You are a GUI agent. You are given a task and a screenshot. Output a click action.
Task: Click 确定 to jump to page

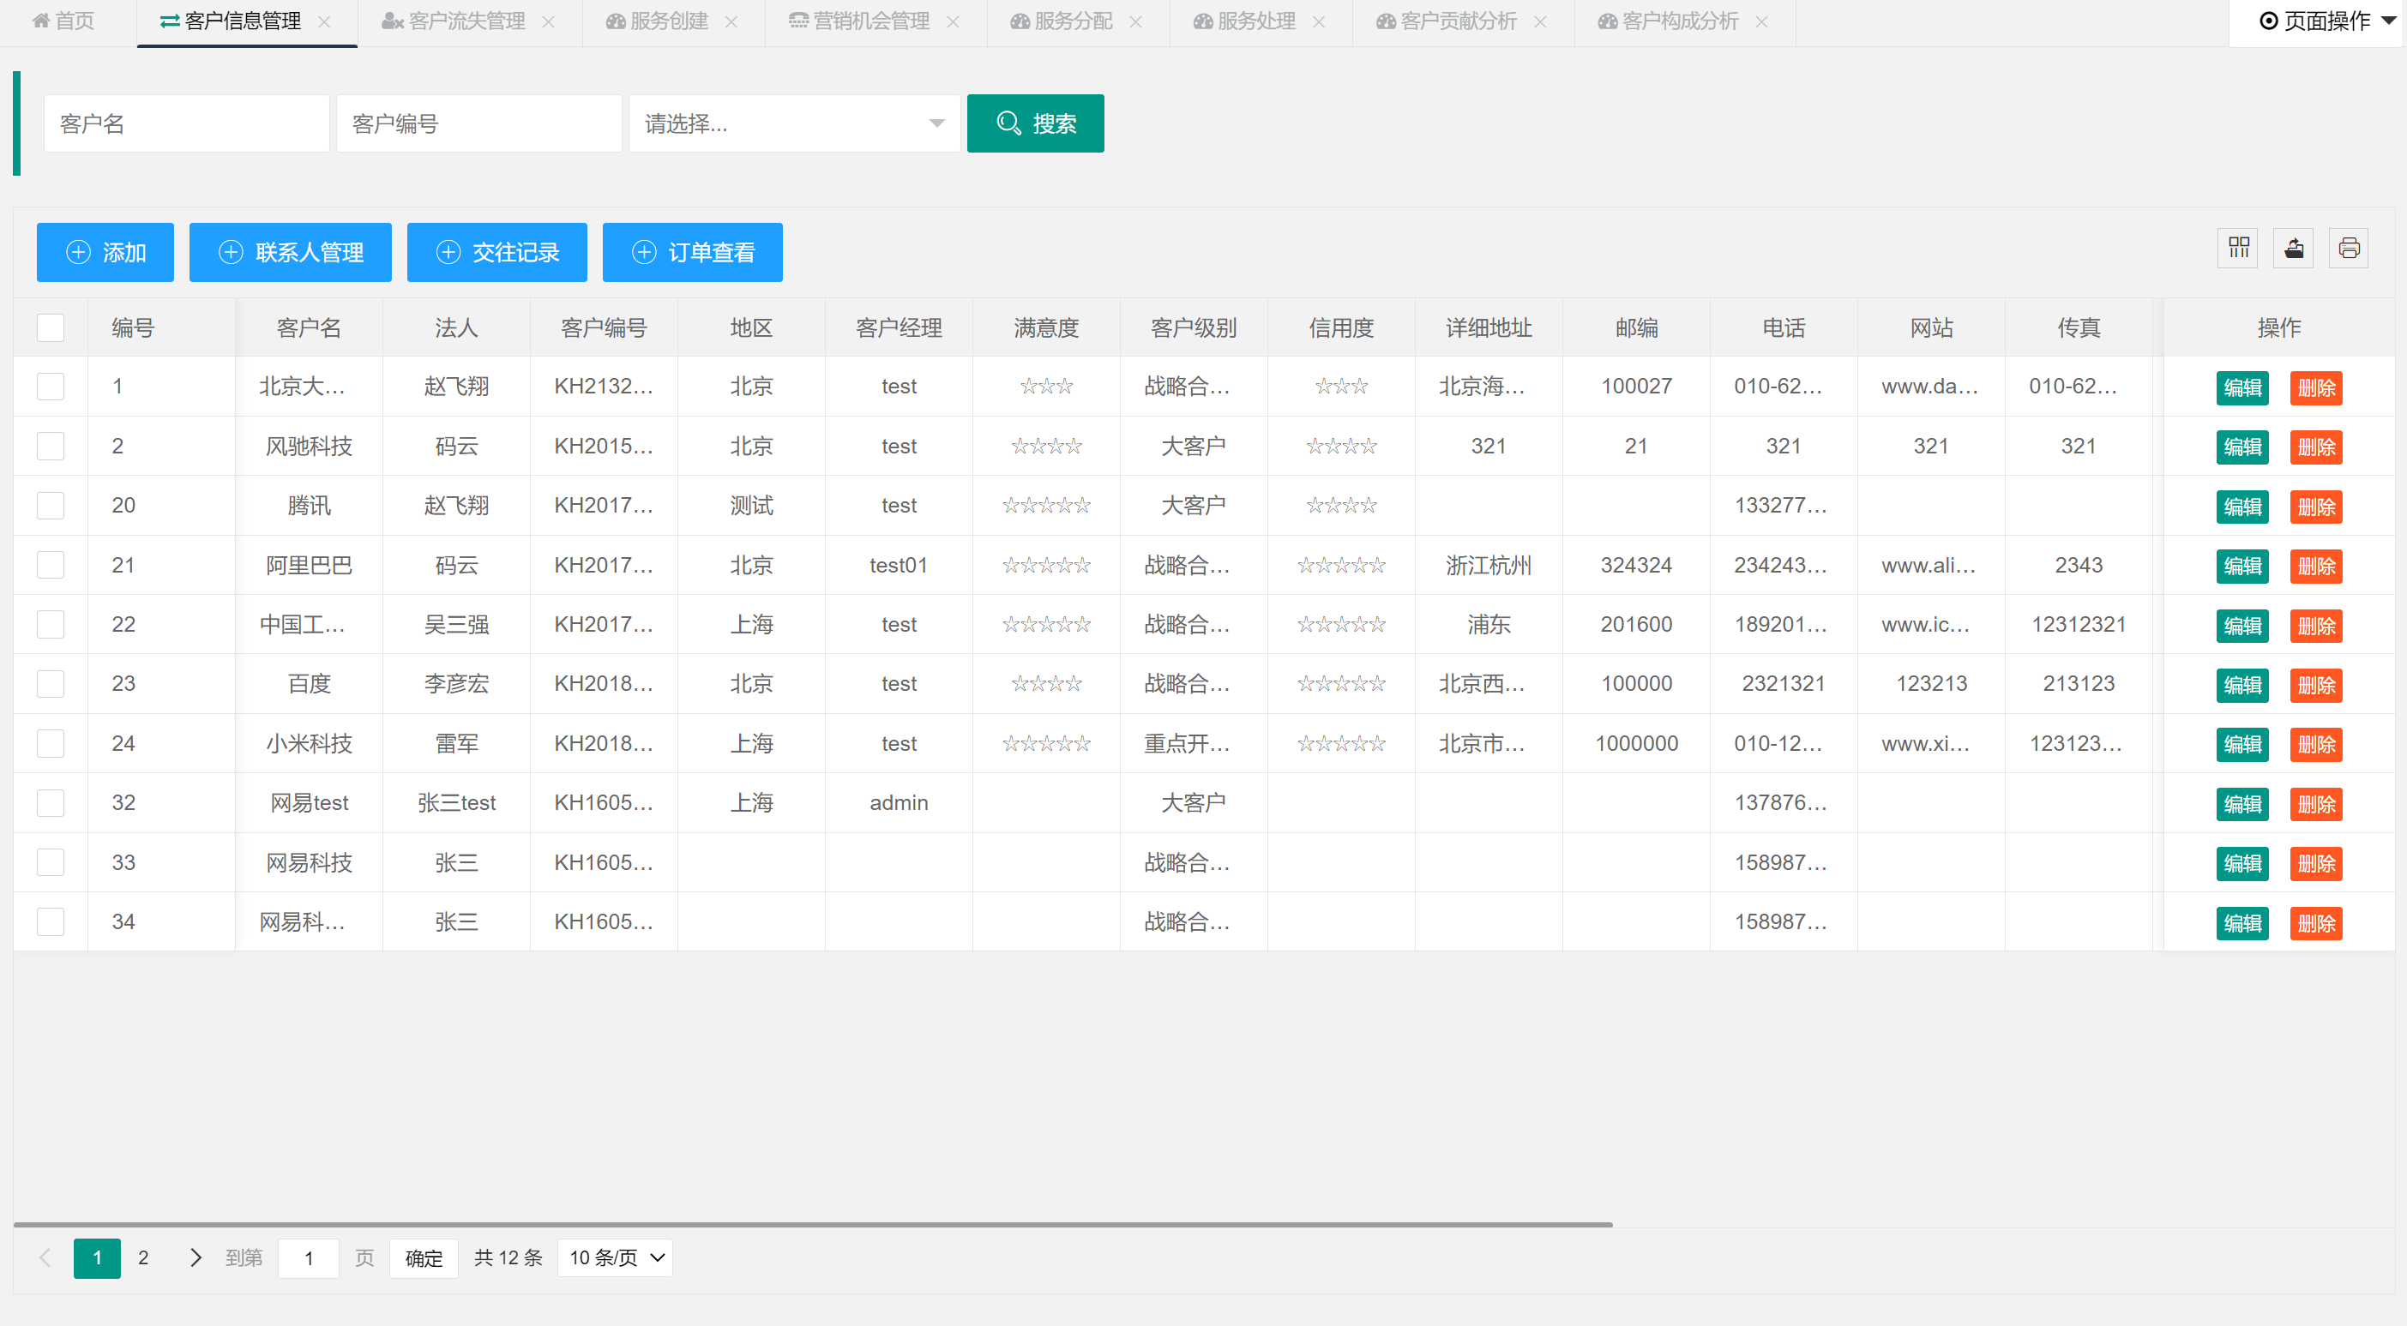[424, 1257]
